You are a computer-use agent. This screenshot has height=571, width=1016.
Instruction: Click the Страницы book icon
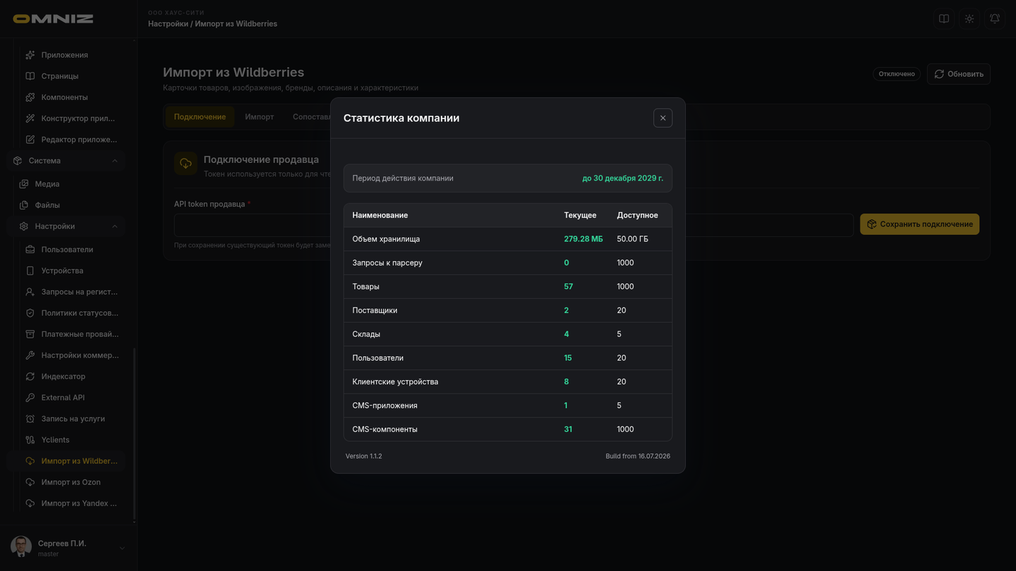(x=30, y=76)
